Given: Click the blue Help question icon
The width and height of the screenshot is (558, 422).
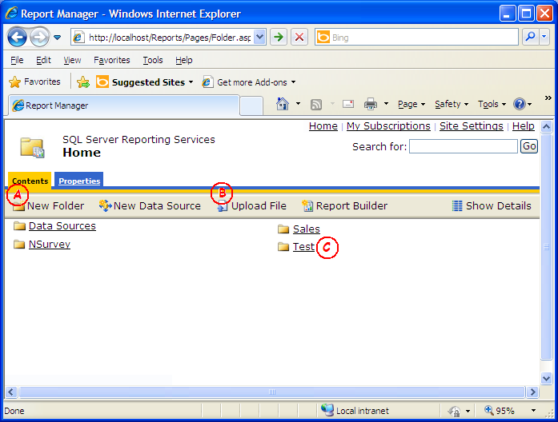Looking at the screenshot, I should click(520, 104).
